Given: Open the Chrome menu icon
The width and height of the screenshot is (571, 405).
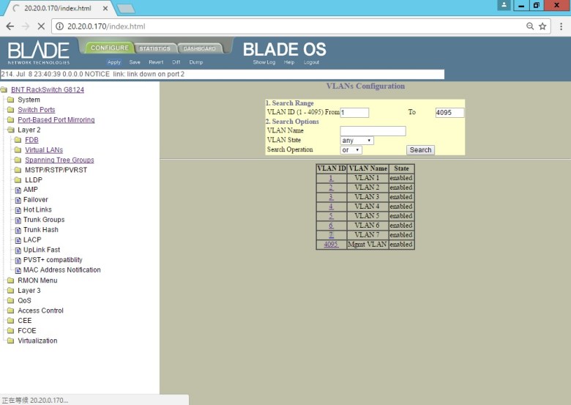Looking at the screenshot, I should 560,26.
